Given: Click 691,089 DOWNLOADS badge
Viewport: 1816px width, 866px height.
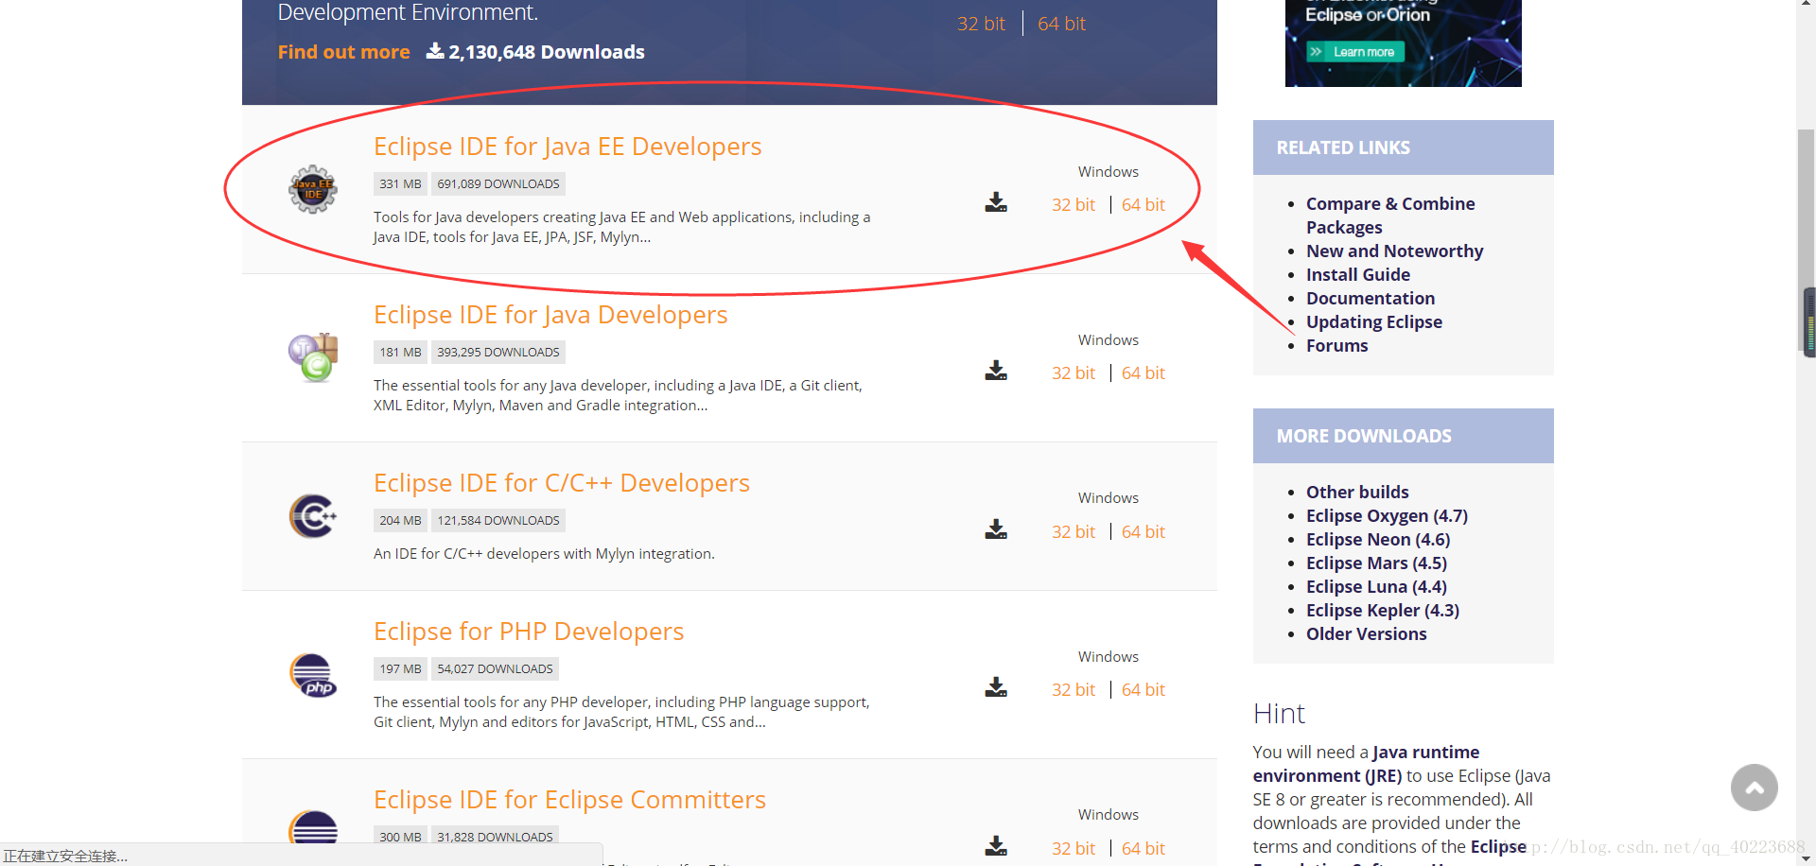Looking at the screenshot, I should point(498,184).
